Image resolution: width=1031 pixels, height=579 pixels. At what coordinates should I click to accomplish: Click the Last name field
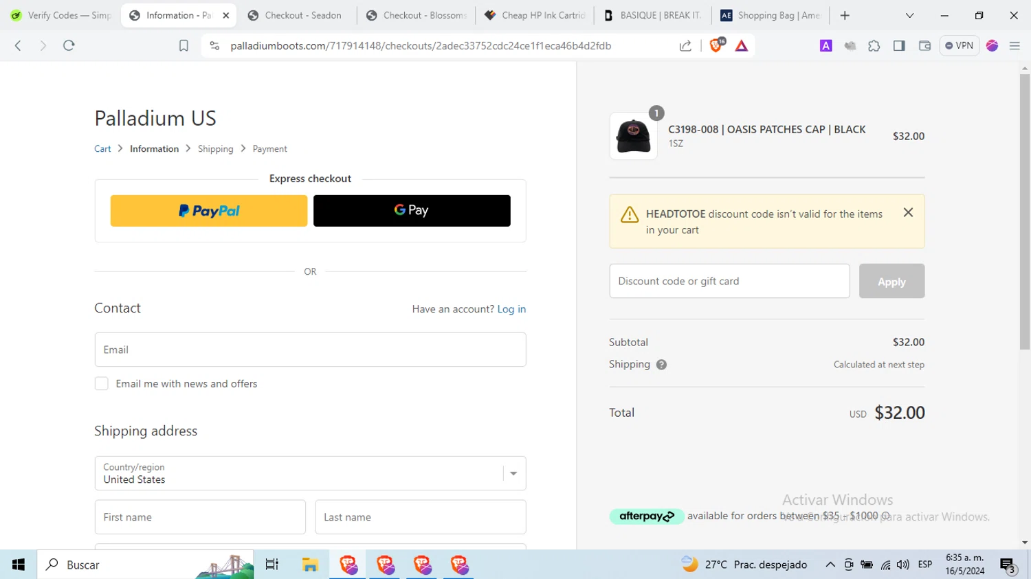pyautogui.click(x=421, y=517)
